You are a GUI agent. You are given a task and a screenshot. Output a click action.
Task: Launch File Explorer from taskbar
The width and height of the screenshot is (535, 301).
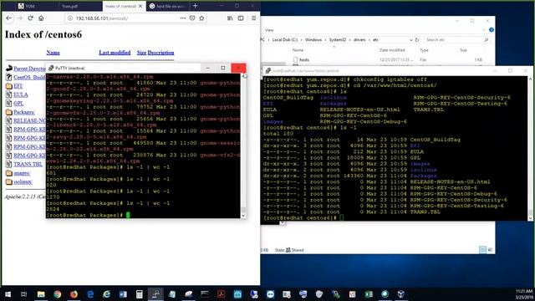(41, 293)
